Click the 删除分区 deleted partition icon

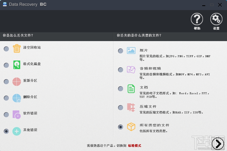pyautogui.click(x=17, y=98)
